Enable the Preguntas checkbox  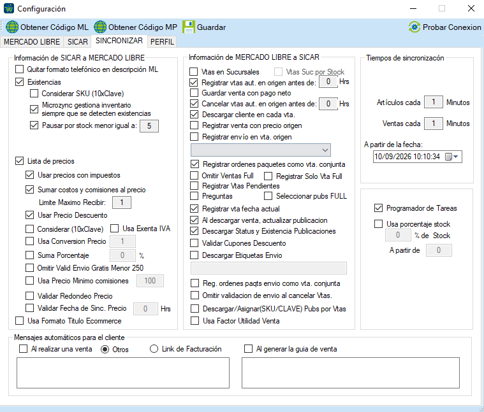pos(194,196)
